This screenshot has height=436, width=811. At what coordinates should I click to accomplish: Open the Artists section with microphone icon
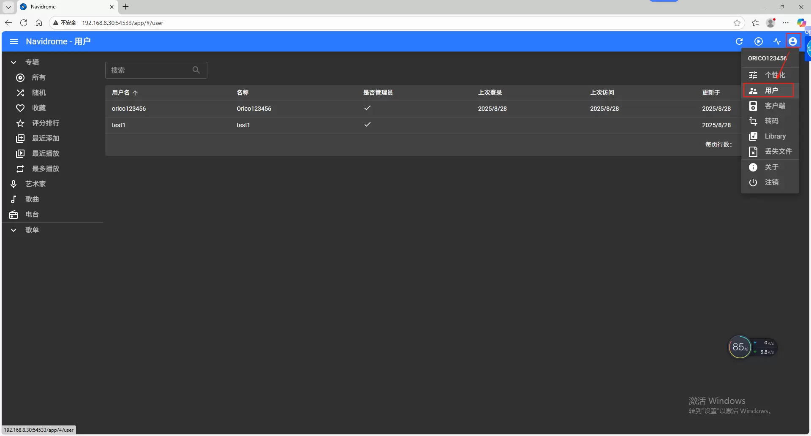tap(35, 184)
